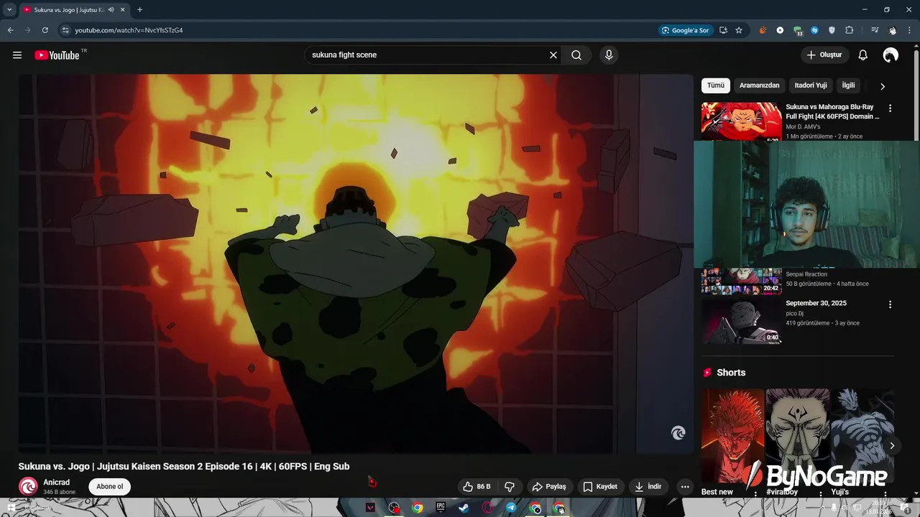
Task: Go to the YouTube home logo
Action: coord(57,55)
